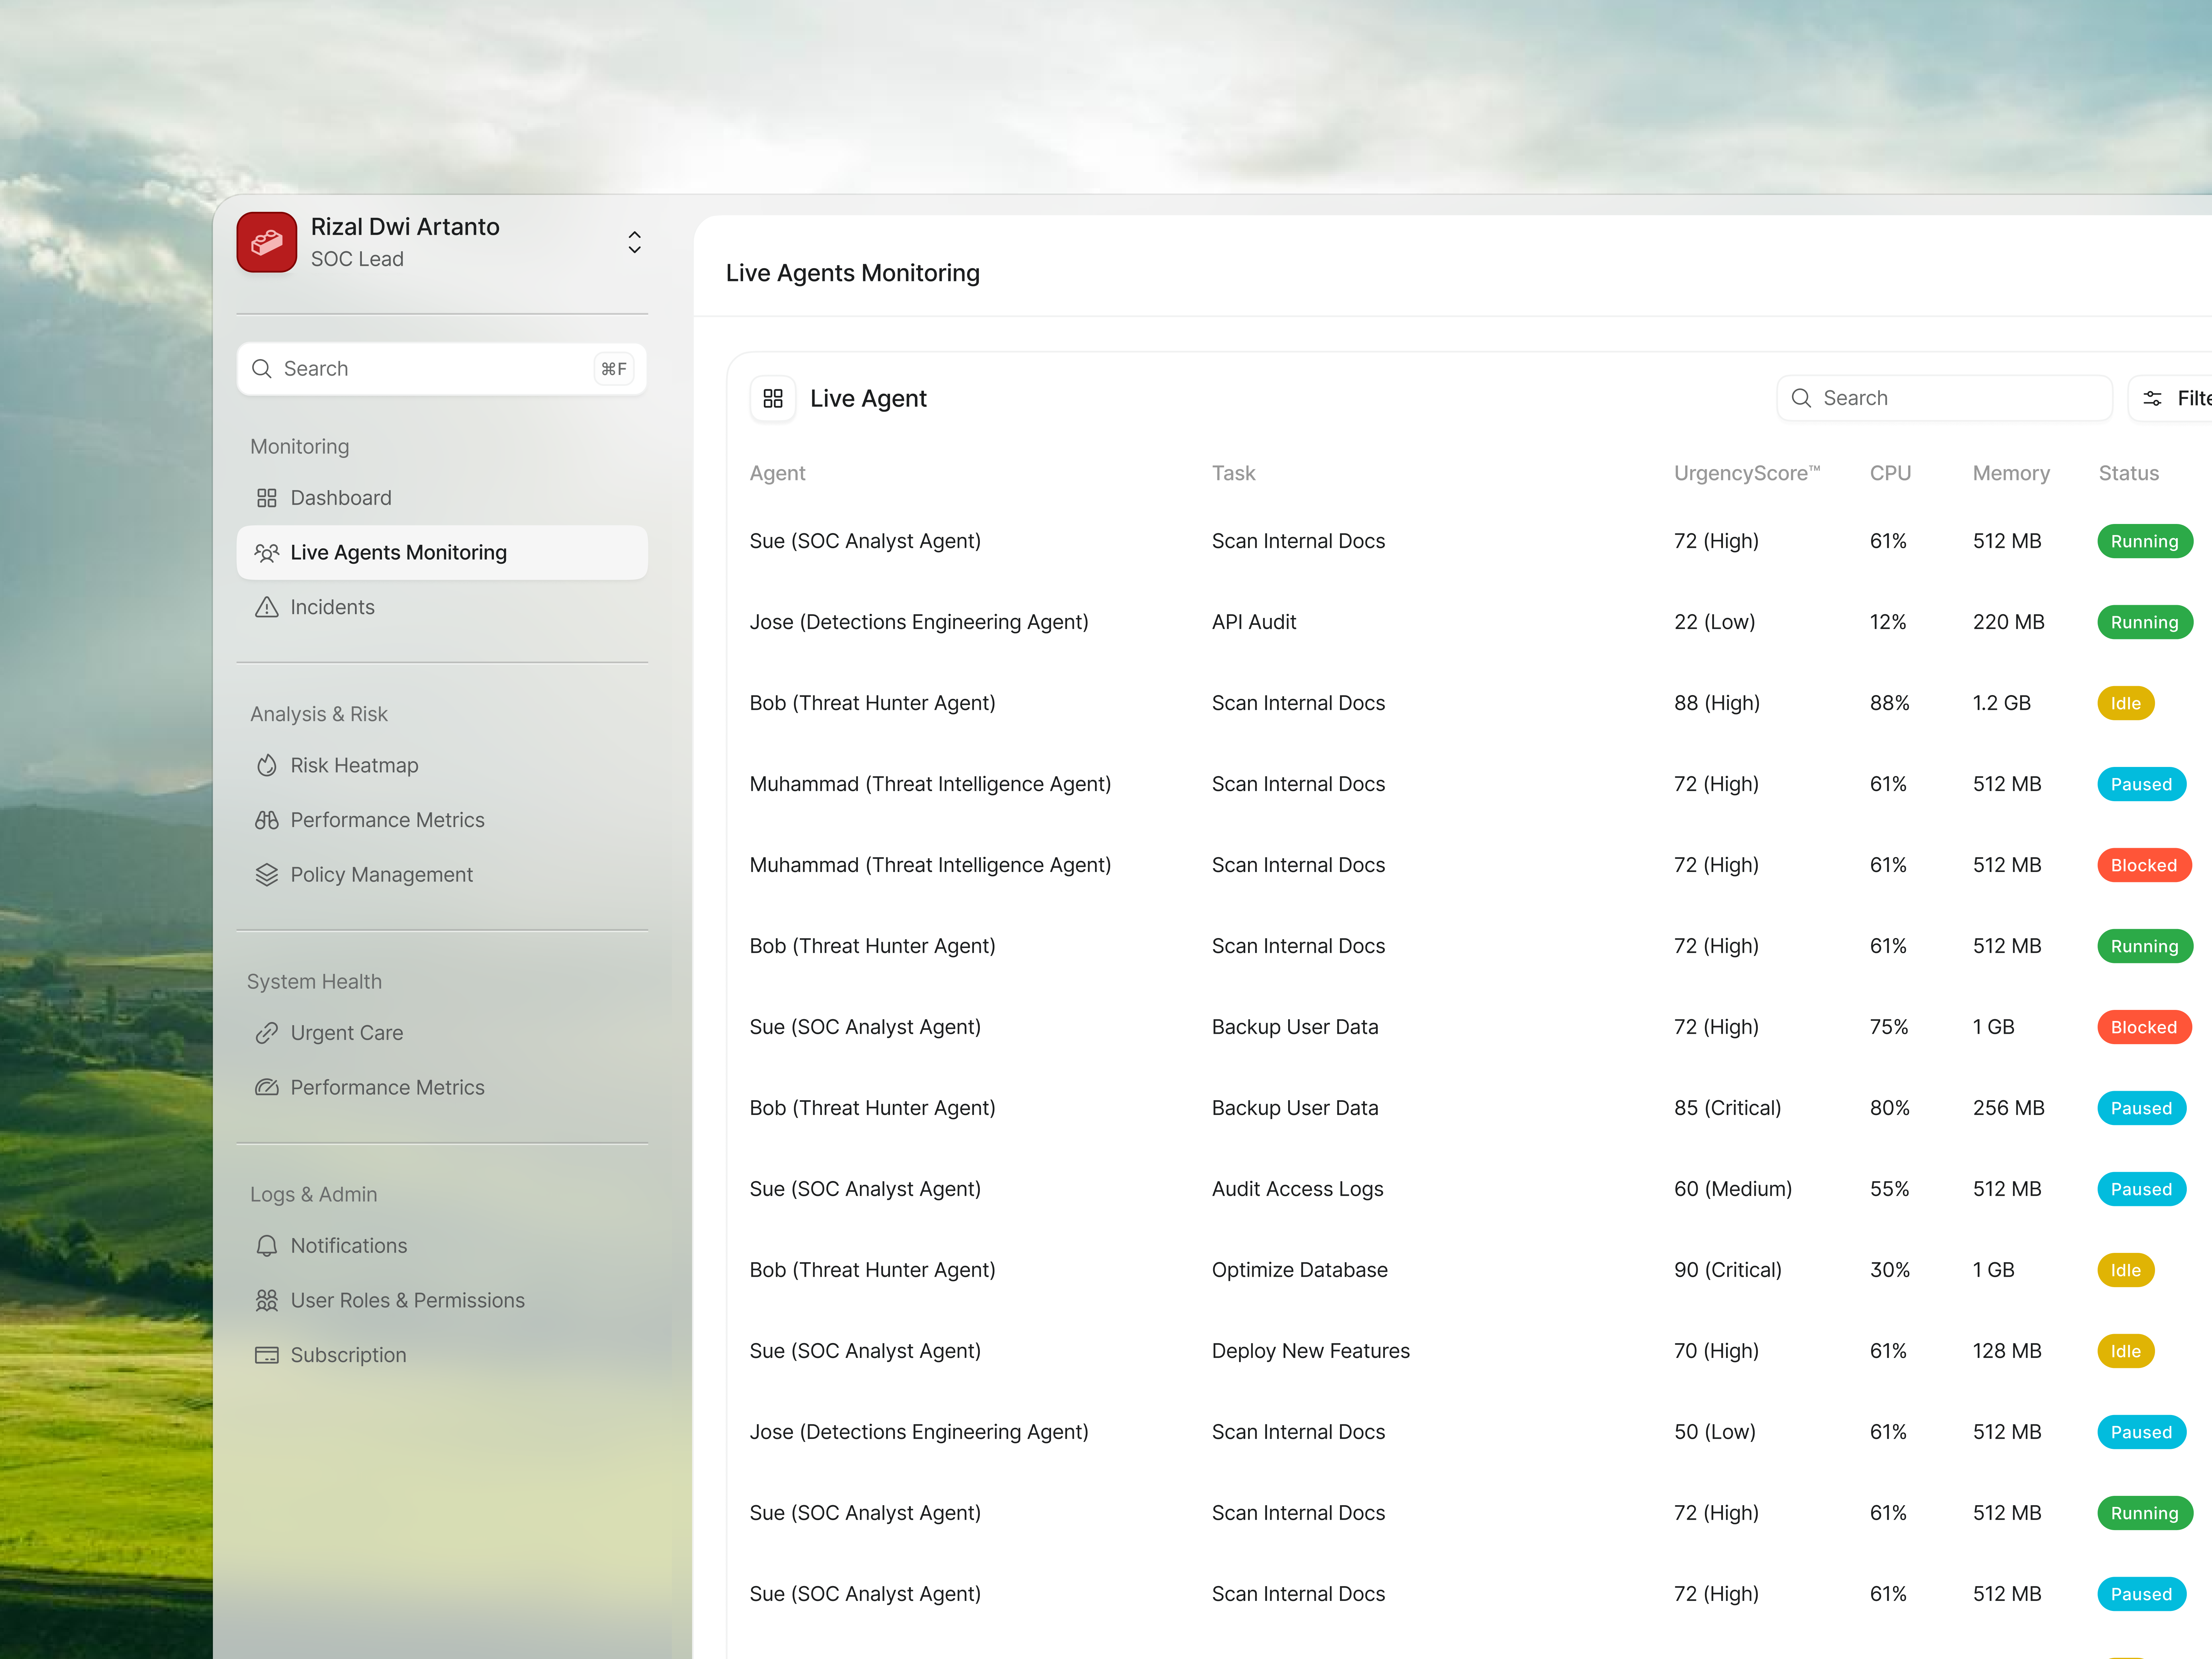Image resolution: width=2212 pixels, height=1659 pixels.
Task: Click the red brick app logo icon
Action: click(x=267, y=242)
